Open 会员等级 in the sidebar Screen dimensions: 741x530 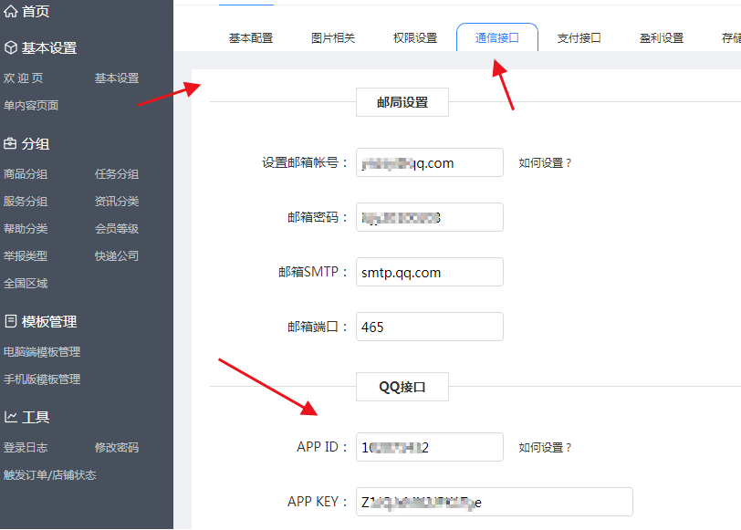tap(117, 229)
